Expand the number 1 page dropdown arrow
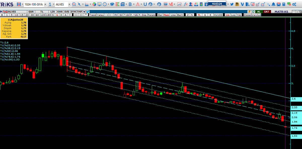This screenshot has height=149, width=302. (x=53, y=4)
